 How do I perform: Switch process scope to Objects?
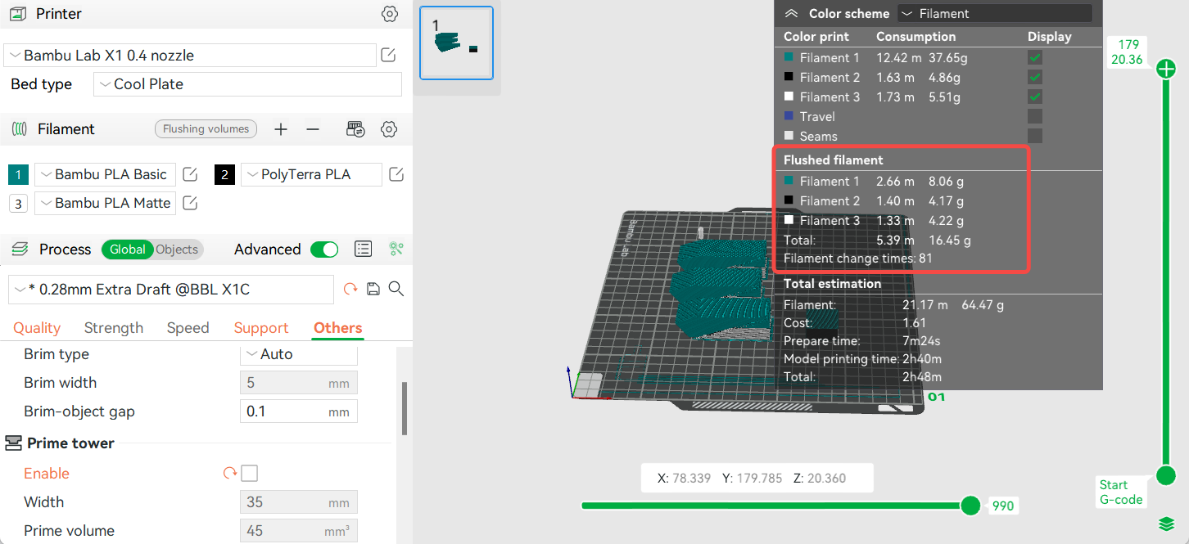[x=178, y=249]
